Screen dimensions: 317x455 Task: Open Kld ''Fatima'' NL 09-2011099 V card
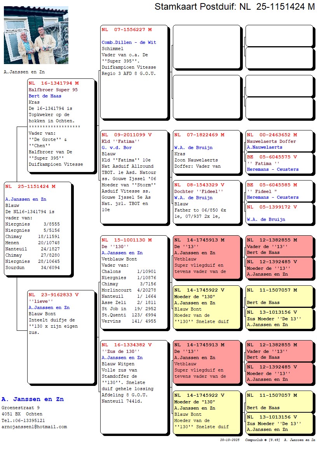click(x=134, y=177)
